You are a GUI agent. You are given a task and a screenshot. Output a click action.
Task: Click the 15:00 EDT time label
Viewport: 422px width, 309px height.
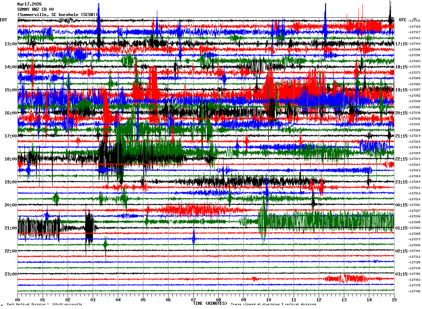pyautogui.click(x=11, y=90)
